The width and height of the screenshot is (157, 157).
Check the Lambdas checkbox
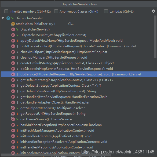pos(106,11)
